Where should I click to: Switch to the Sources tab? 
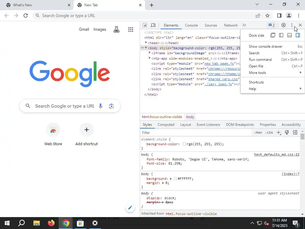[x=211, y=25]
